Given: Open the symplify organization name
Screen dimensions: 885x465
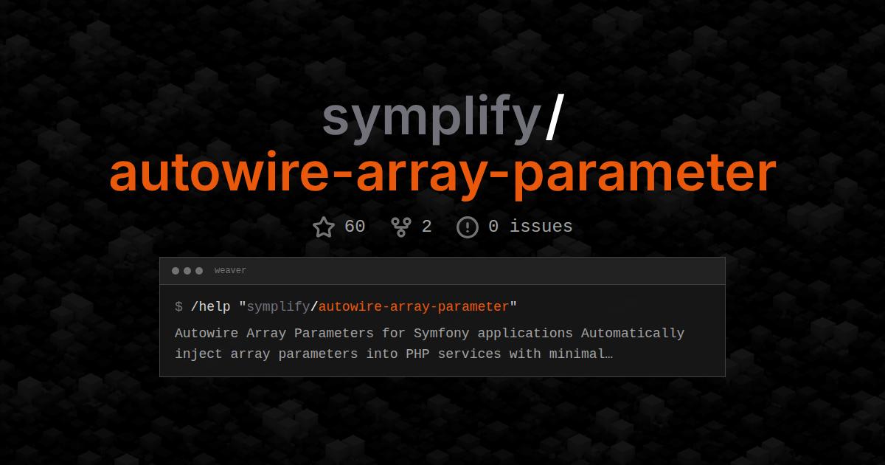Looking at the screenshot, I should click(431, 118).
